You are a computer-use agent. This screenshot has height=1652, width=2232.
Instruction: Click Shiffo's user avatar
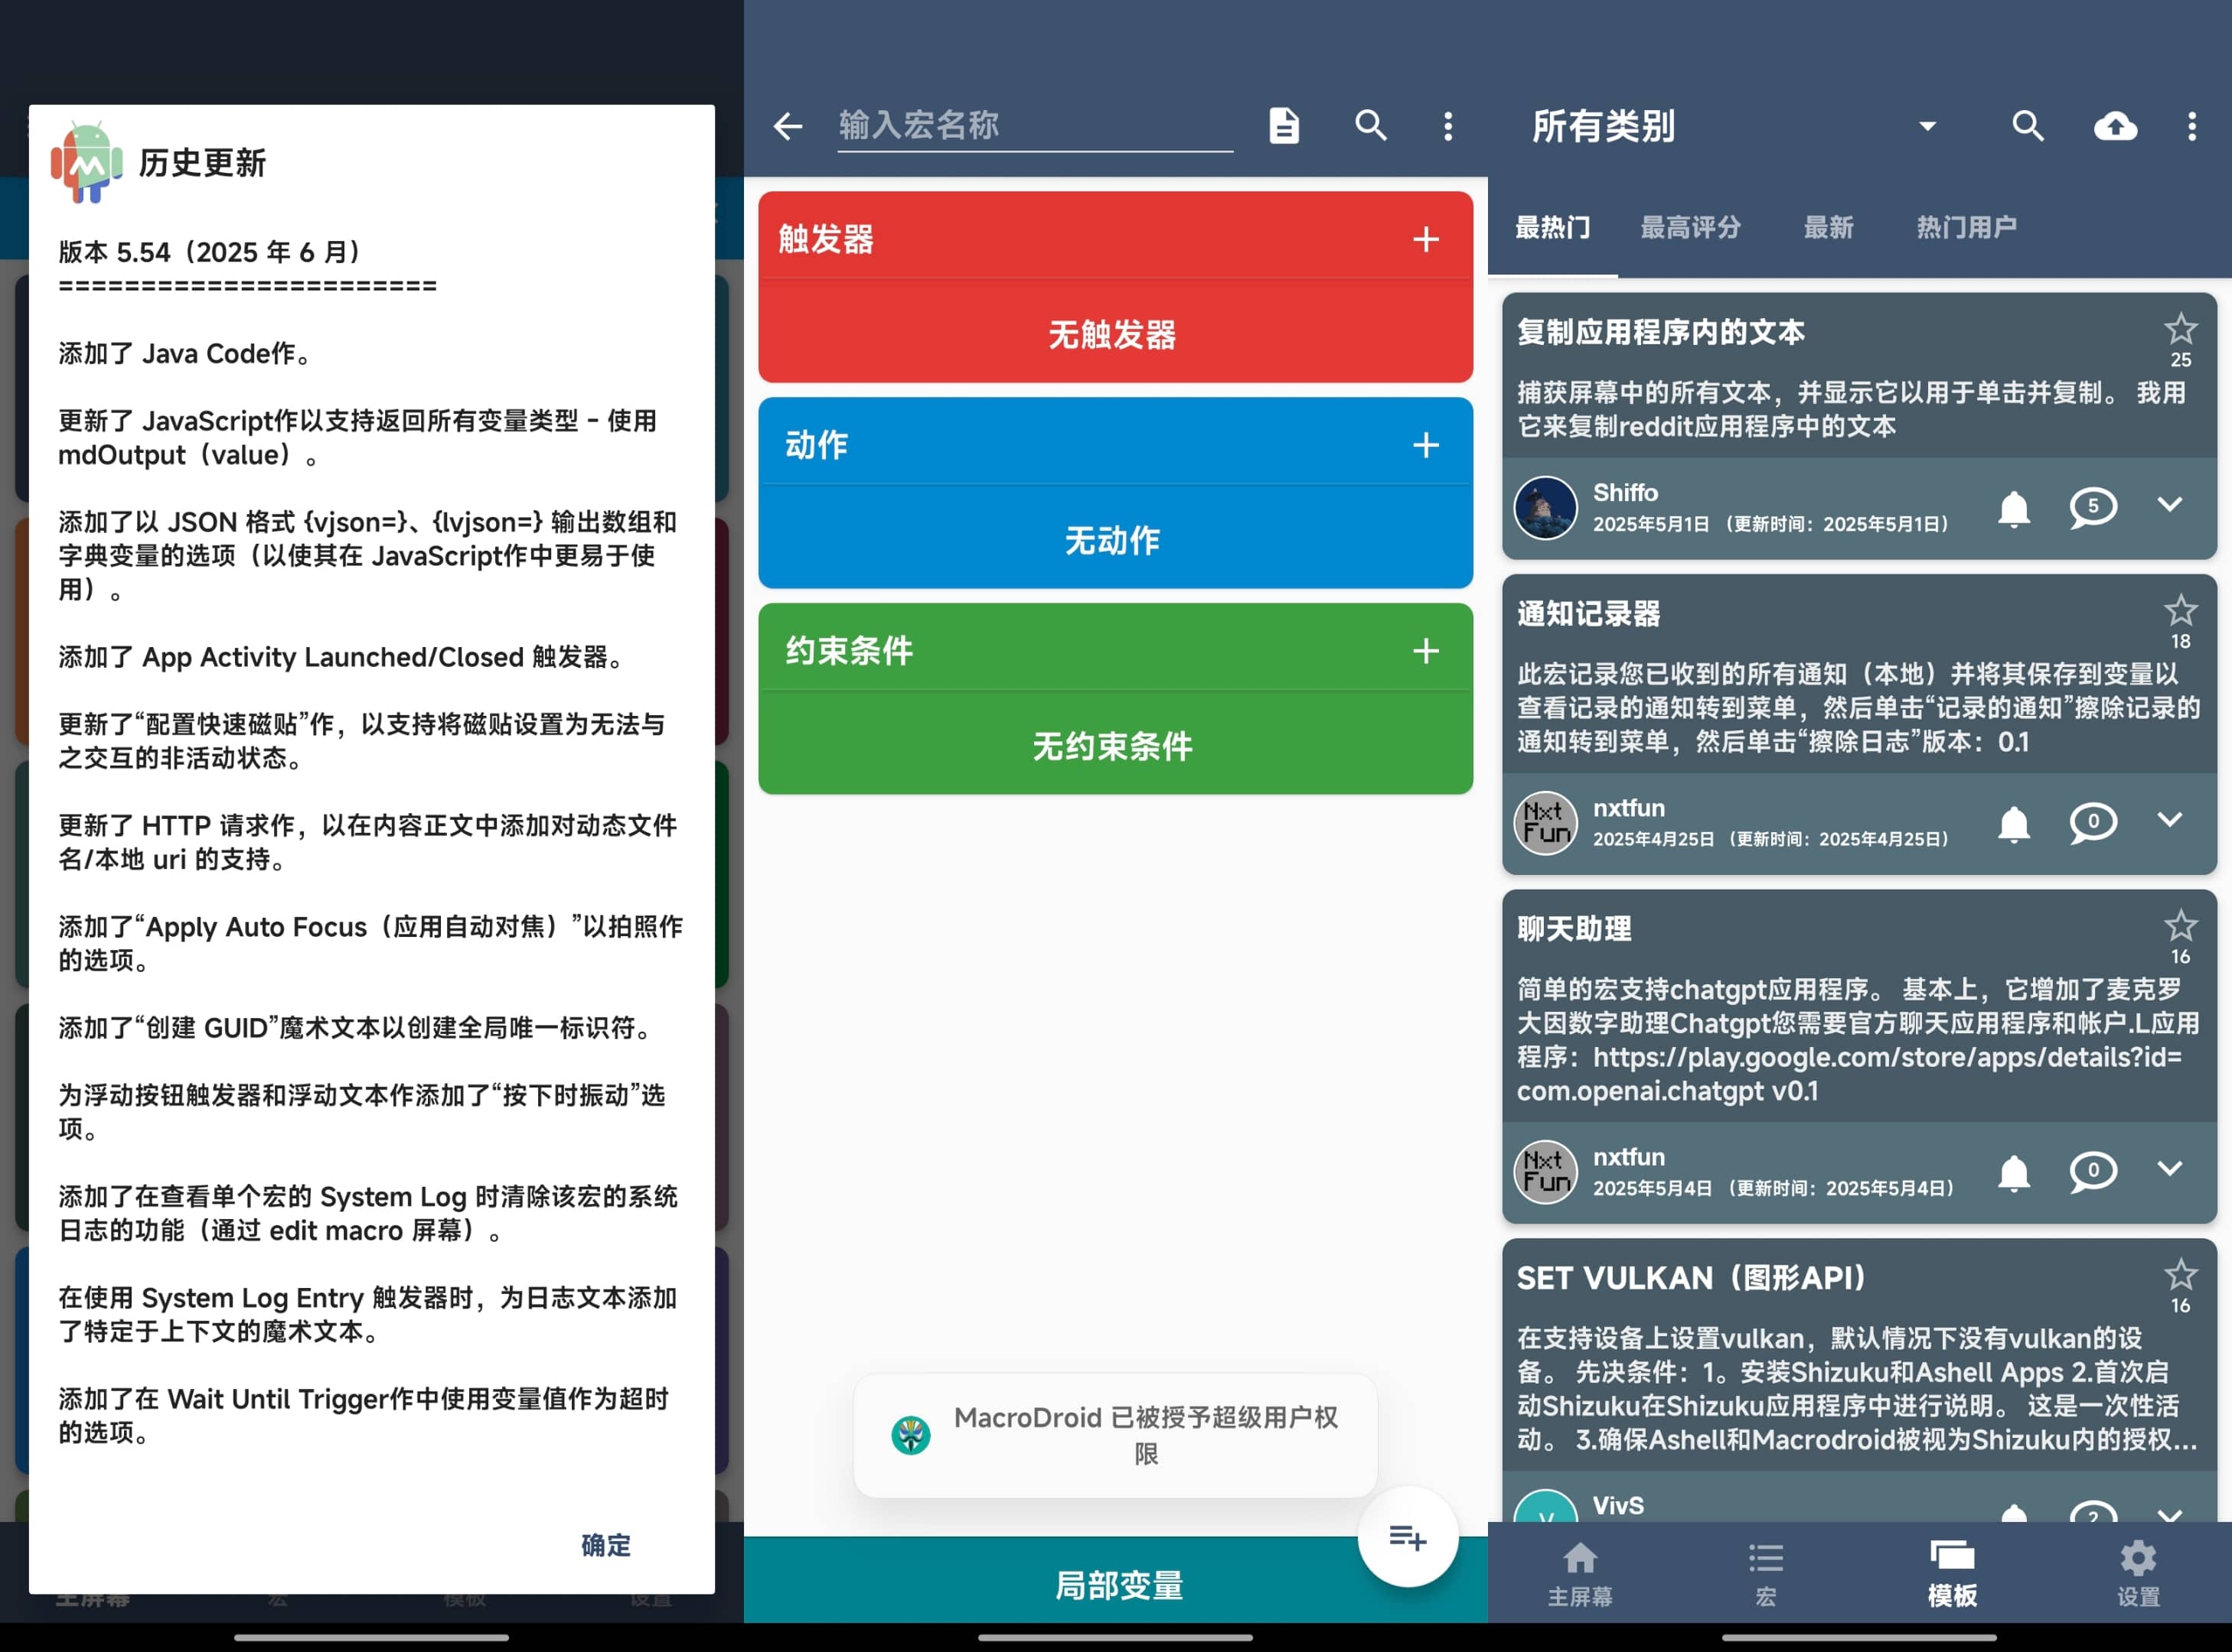pyautogui.click(x=1545, y=507)
